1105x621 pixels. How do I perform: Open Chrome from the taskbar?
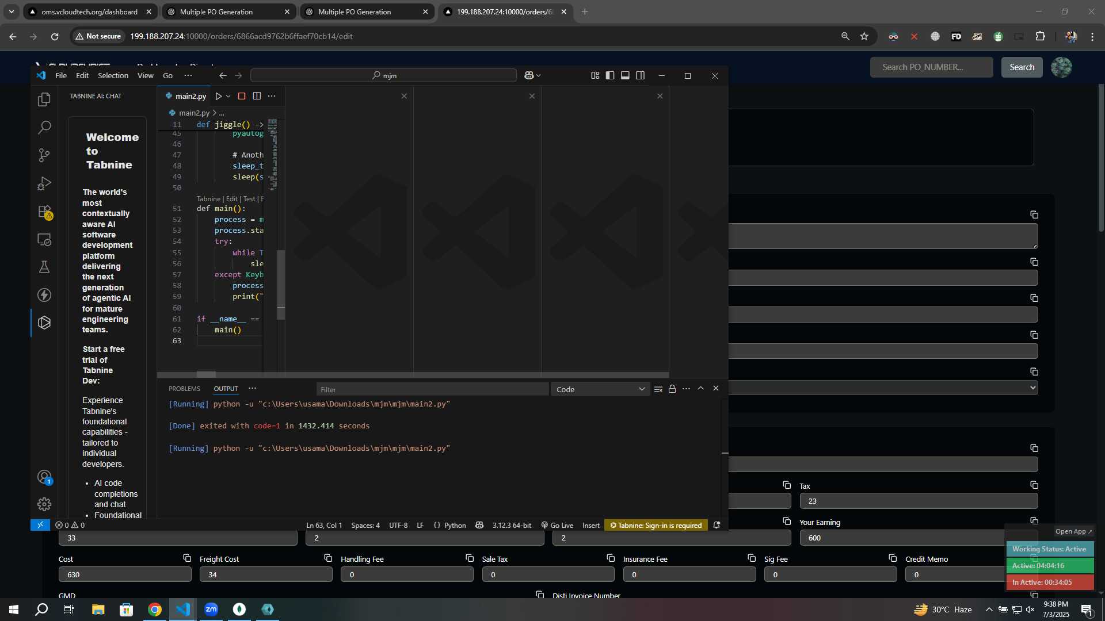click(154, 609)
